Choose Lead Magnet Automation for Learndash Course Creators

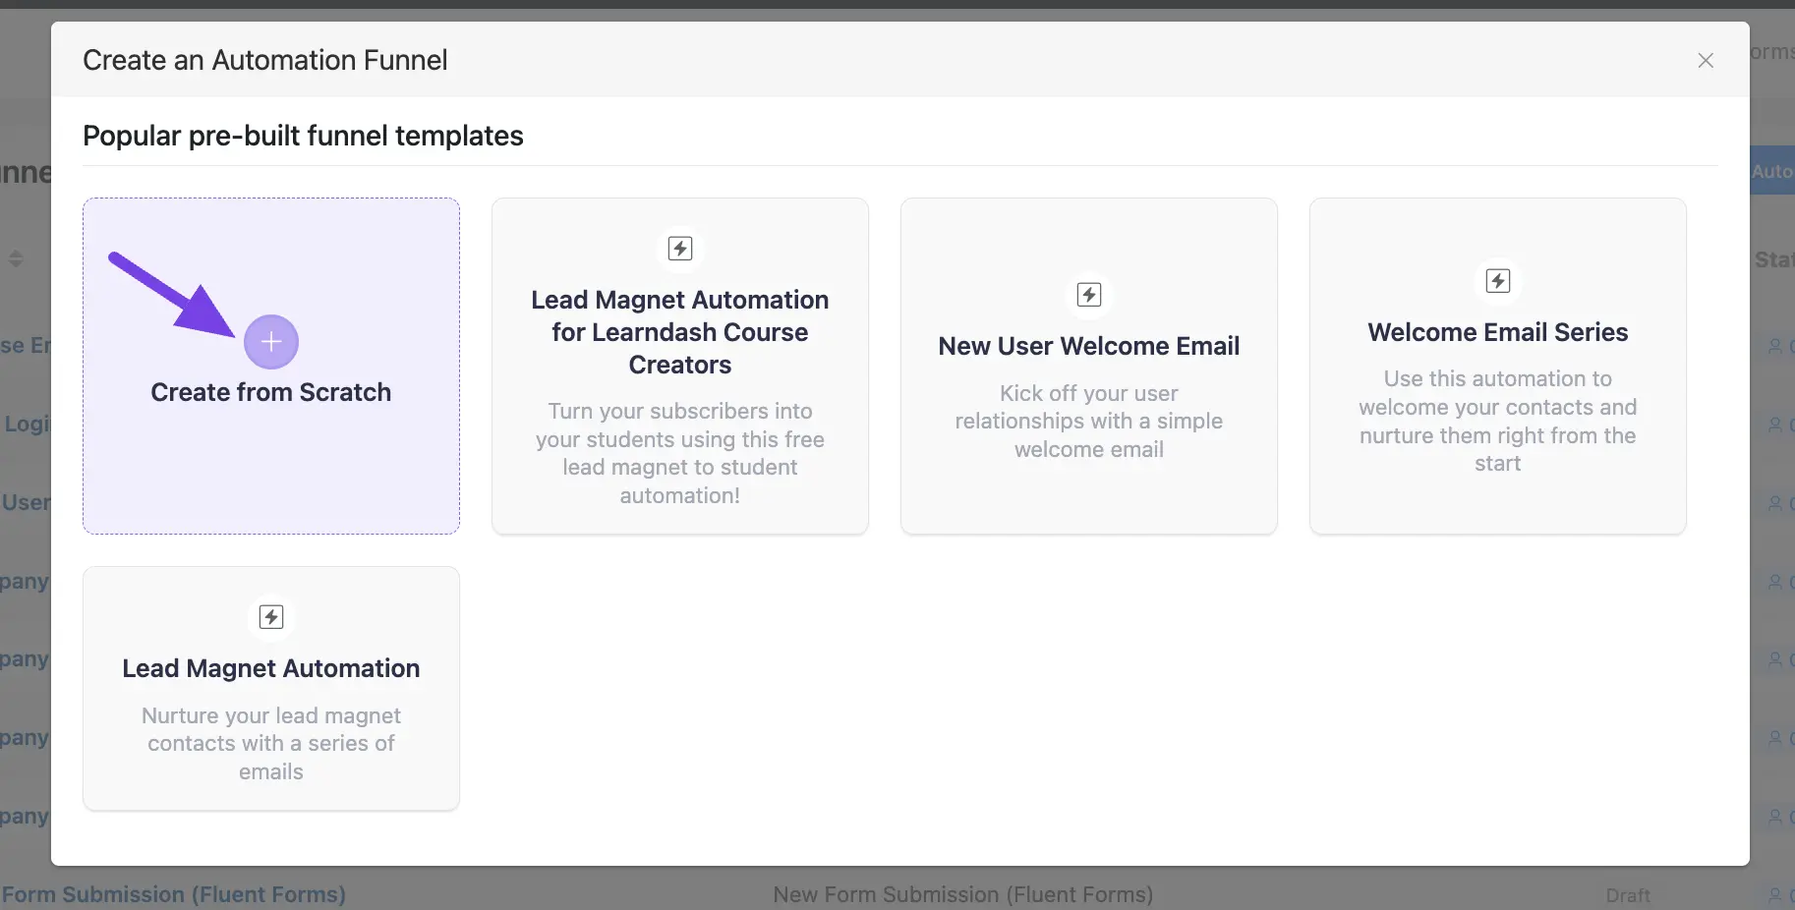tap(680, 332)
